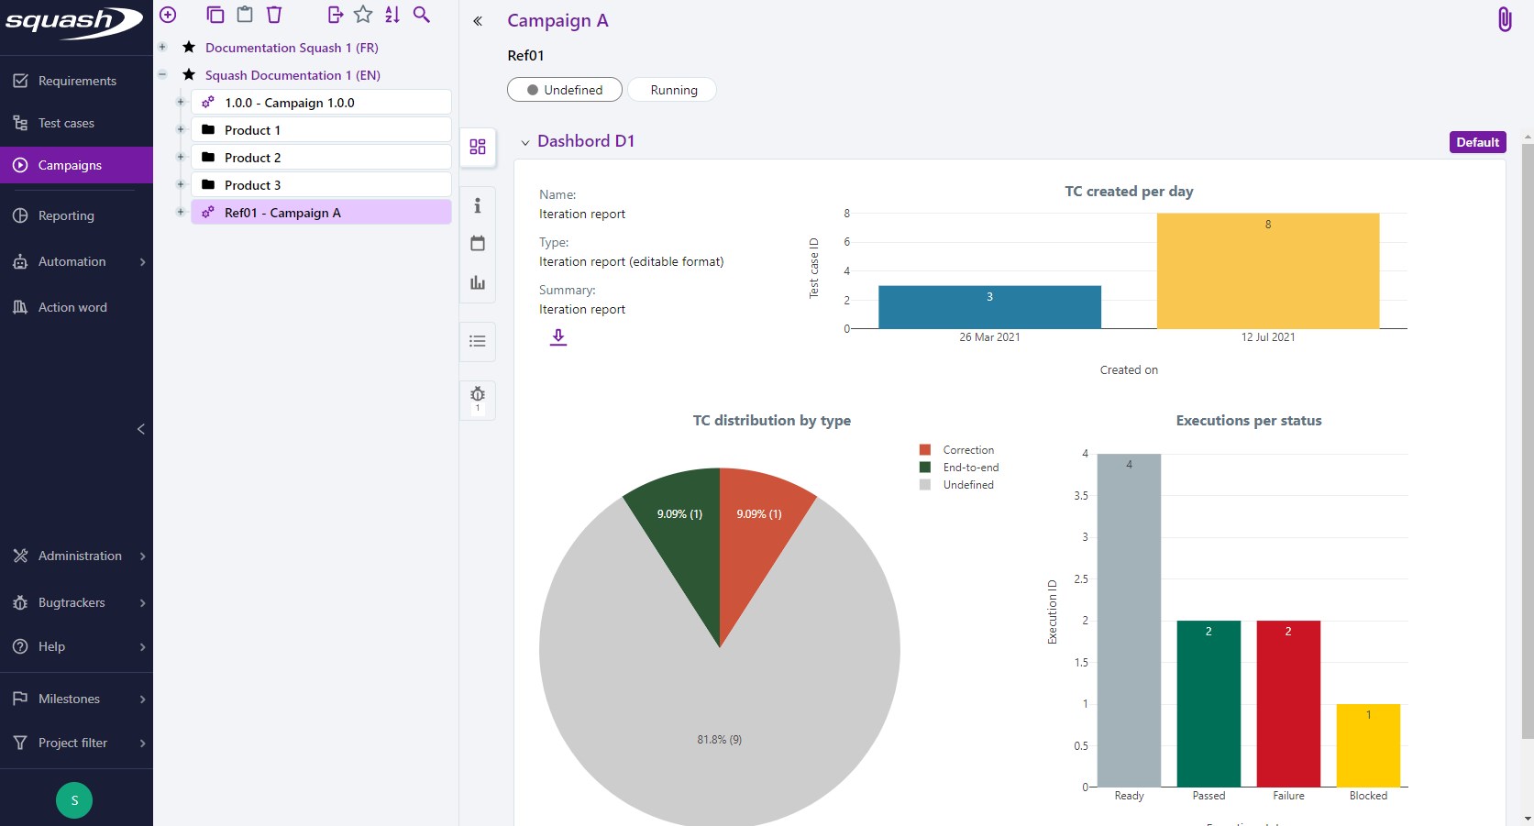Collapse Squash Documentation 1 (EN) project
1534x826 pixels.
coord(162,75)
